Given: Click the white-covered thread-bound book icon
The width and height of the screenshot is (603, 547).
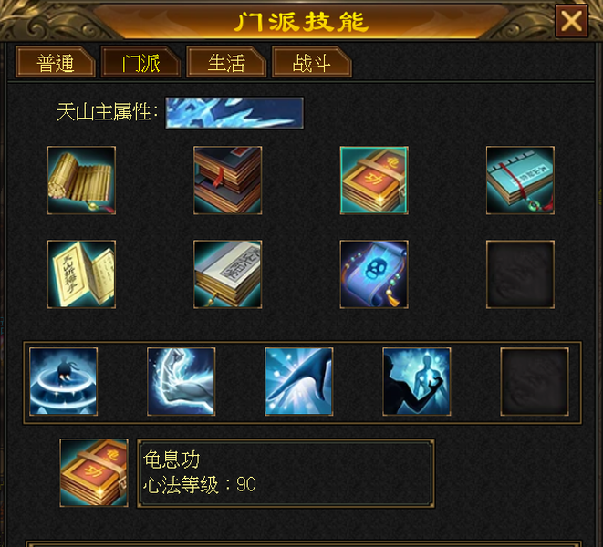Looking at the screenshot, I should pos(228,274).
